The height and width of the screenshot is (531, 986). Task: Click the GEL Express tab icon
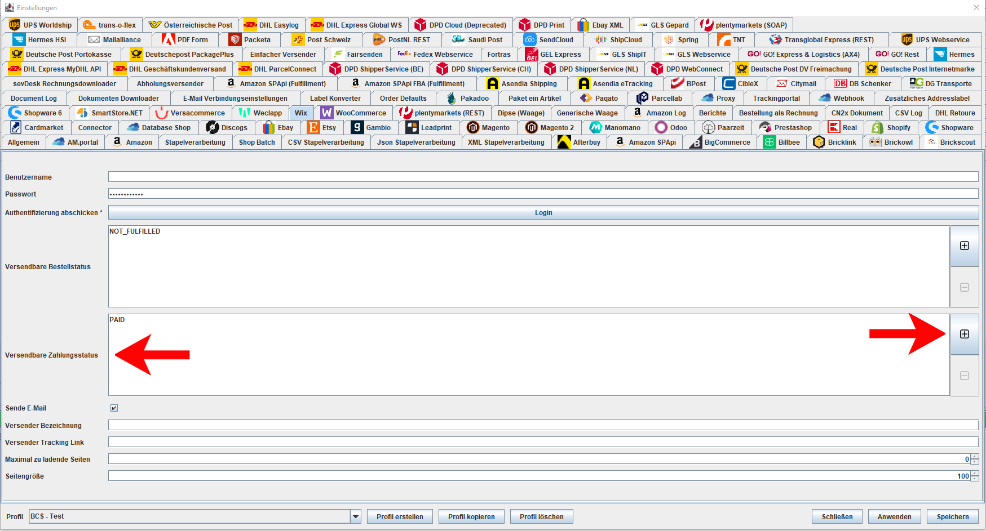532,54
